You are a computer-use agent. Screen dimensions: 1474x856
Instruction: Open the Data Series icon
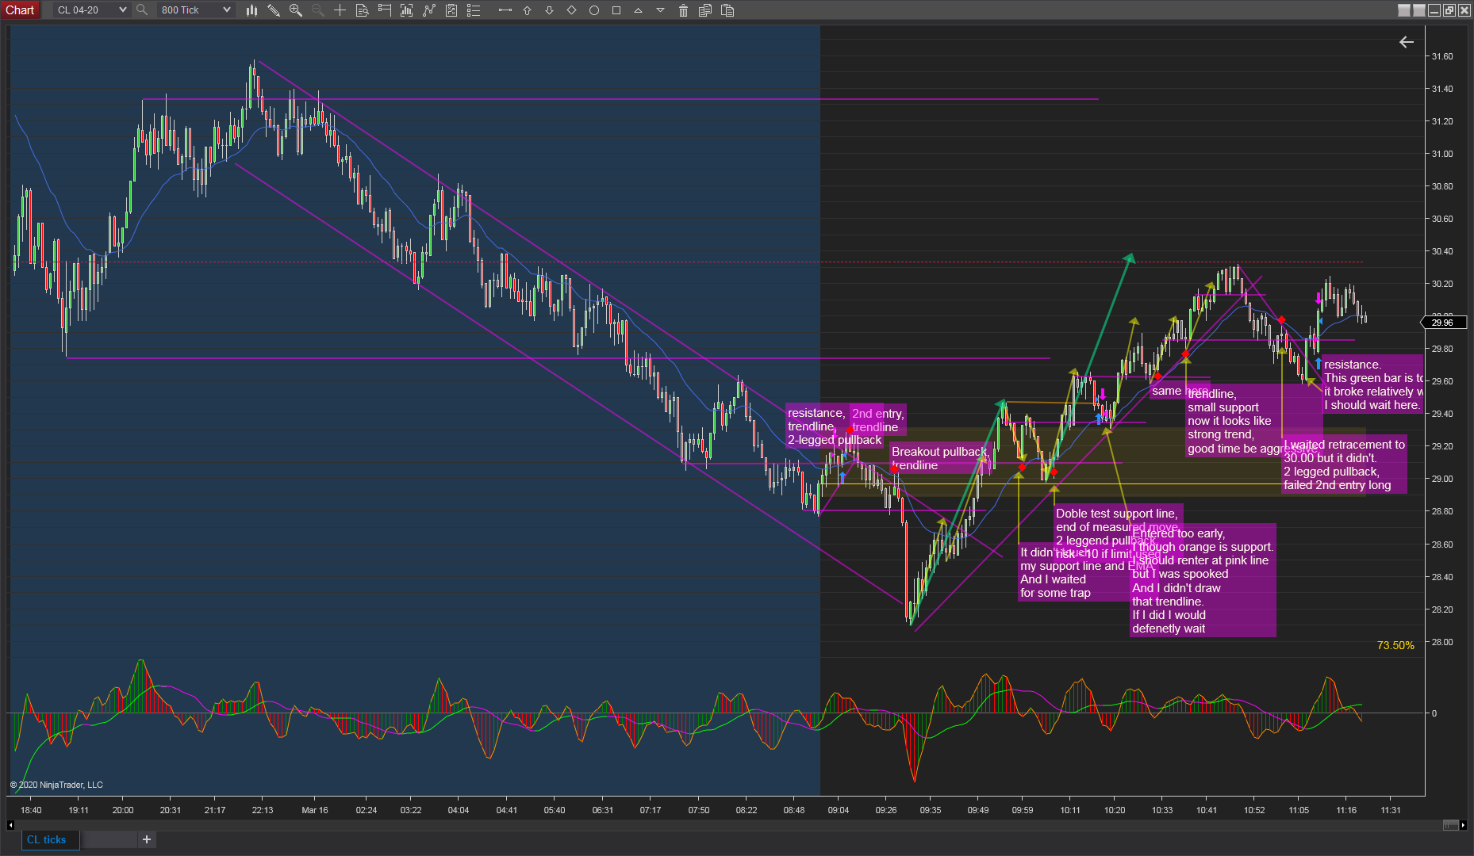(x=407, y=10)
